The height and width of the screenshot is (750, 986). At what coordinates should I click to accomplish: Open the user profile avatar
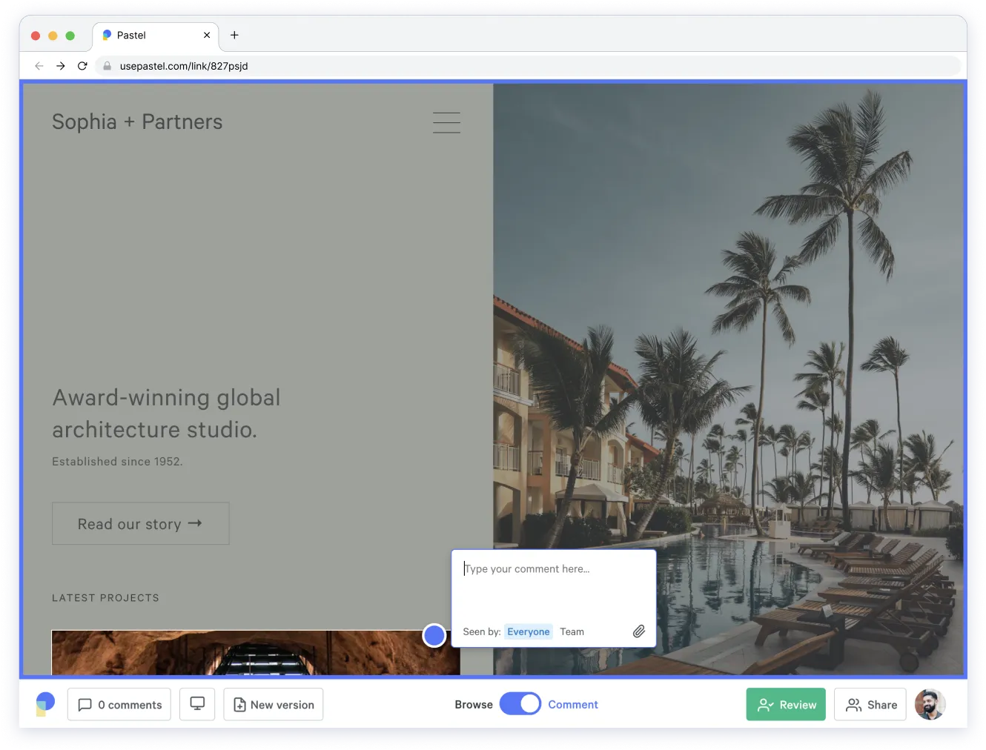click(930, 705)
